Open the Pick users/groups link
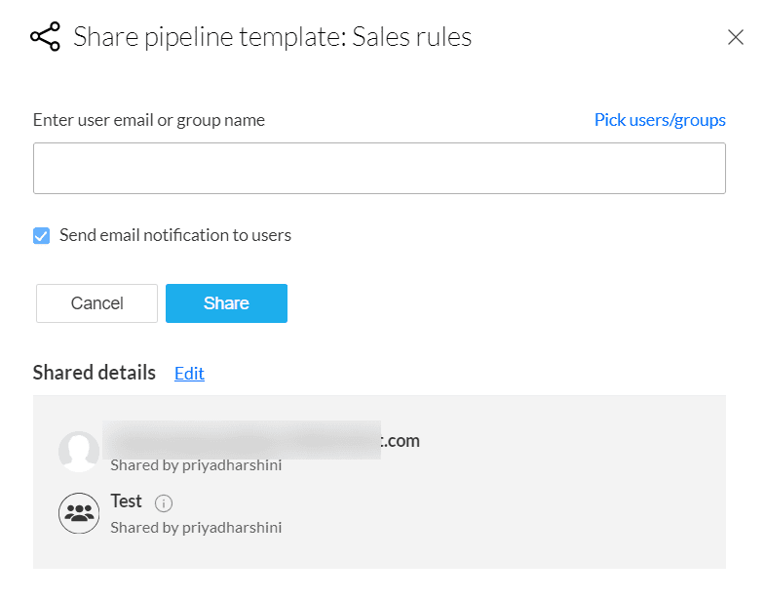Image resolution: width=766 pixels, height=601 pixels. (x=660, y=120)
